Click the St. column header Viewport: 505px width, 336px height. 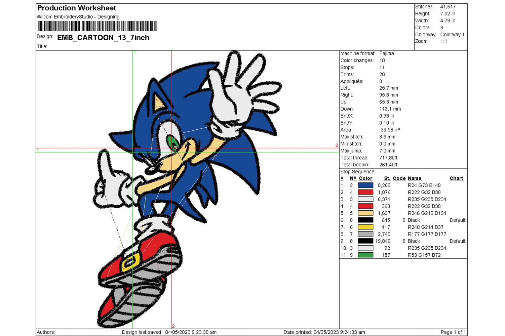(x=387, y=178)
